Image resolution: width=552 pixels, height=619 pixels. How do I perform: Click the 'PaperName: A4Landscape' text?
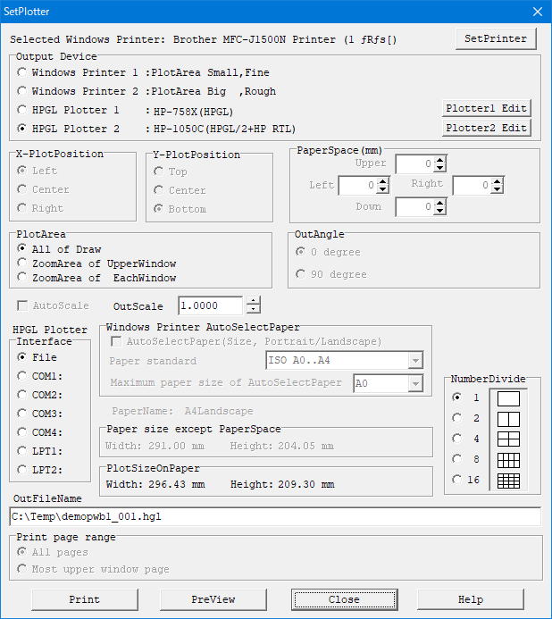pos(182,411)
